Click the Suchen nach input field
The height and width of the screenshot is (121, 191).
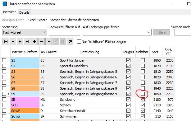pos(183,32)
